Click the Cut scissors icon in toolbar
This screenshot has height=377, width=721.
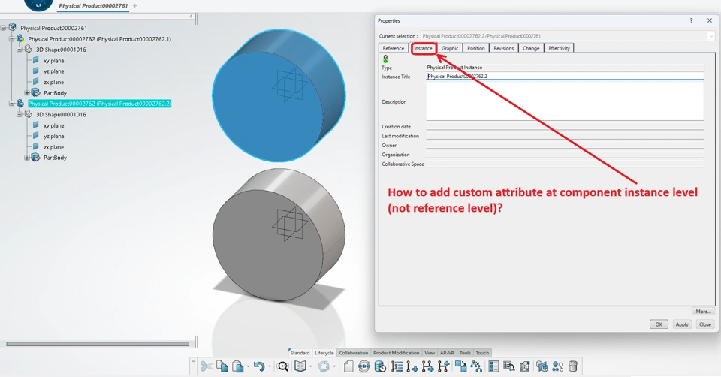pyautogui.click(x=206, y=366)
